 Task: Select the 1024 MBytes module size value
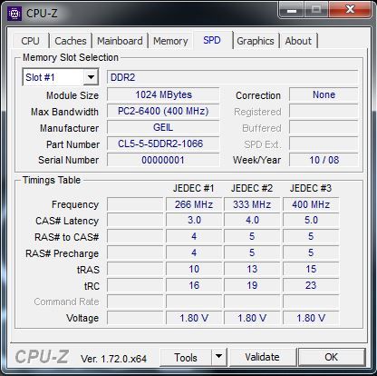[163, 94]
